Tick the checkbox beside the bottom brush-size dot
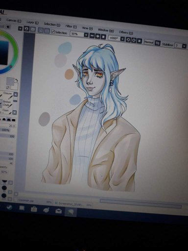This screenshot has height=251, width=188. pyautogui.click(x=10, y=199)
